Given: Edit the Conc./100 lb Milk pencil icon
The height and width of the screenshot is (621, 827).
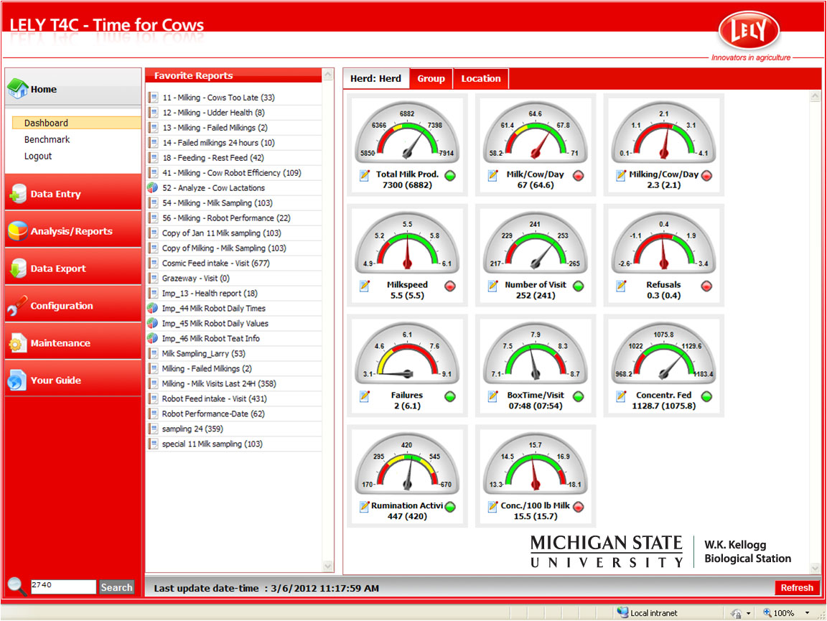Looking at the screenshot, I should coord(492,507).
